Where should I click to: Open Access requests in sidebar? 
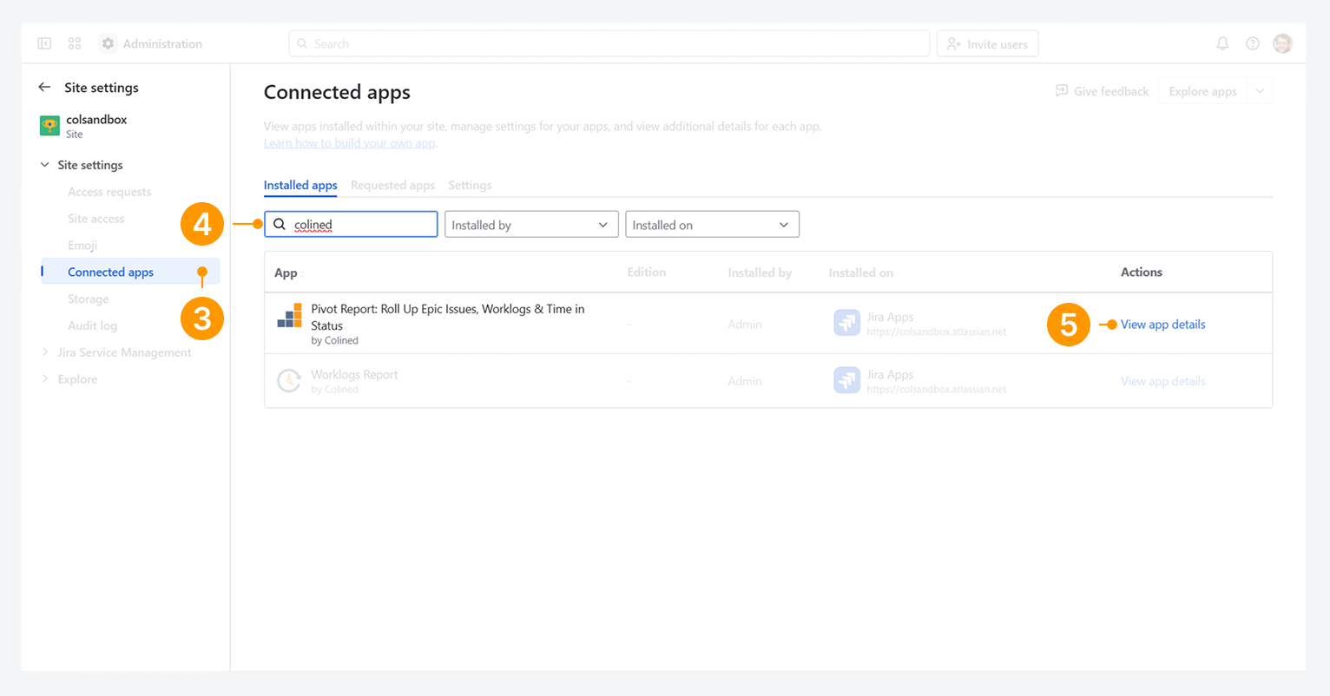coord(109,192)
